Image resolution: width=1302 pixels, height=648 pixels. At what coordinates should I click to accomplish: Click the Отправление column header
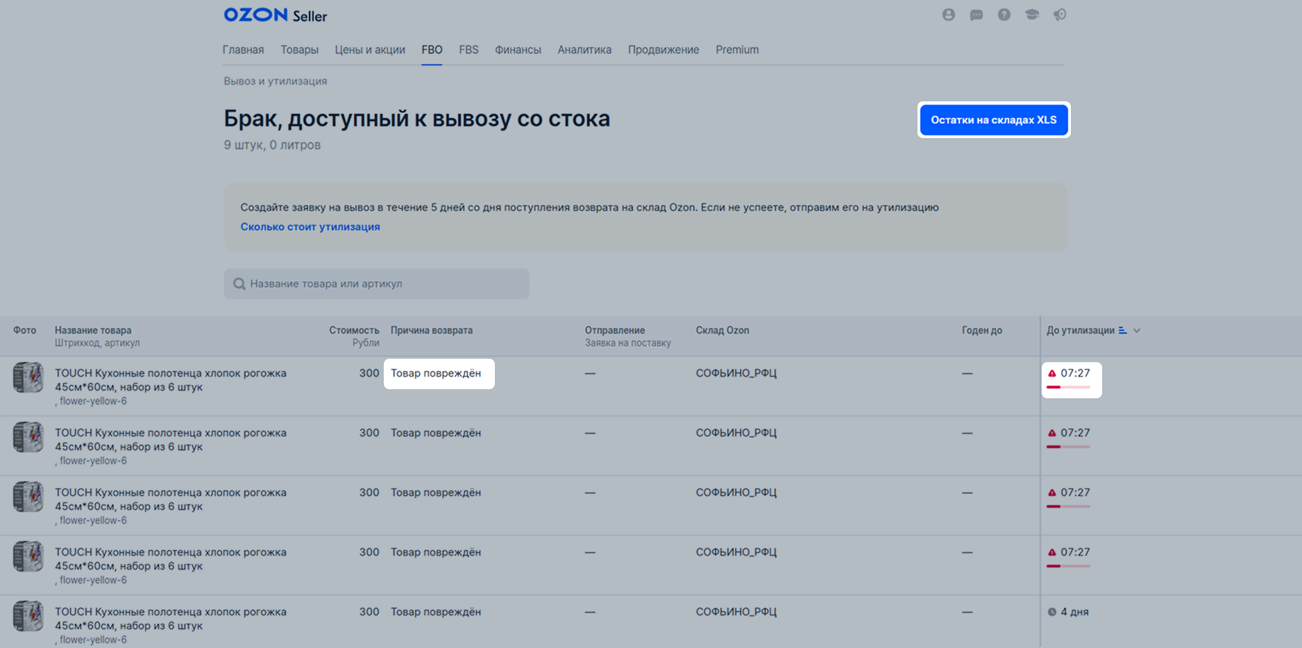click(615, 330)
